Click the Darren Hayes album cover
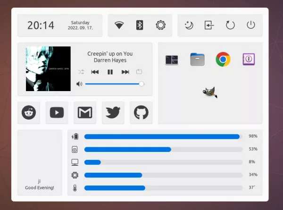 pyautogui.click(x=48, y=68)
